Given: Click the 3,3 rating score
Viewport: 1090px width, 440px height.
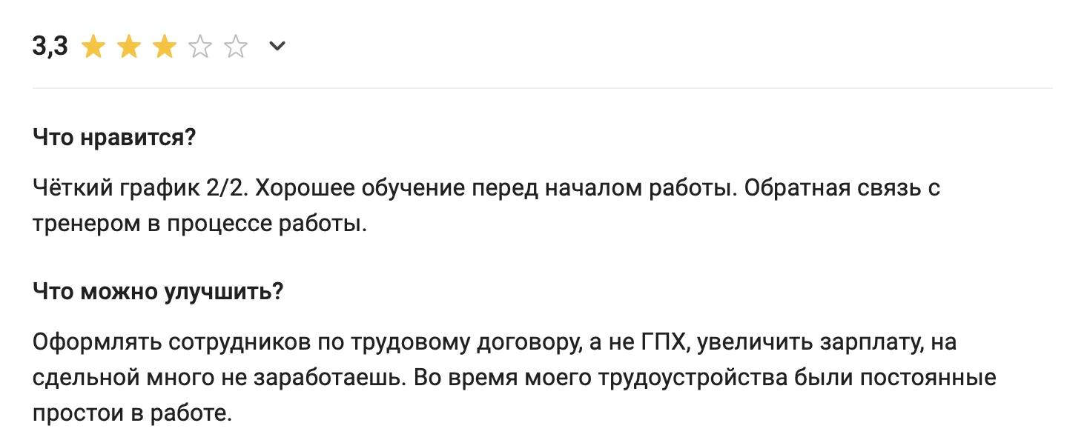Looking at the screenshot, I should [50, 47].
